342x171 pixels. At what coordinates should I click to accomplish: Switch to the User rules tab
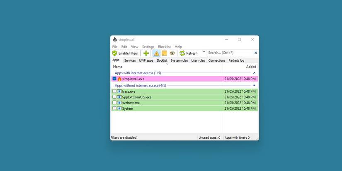coord(198,60)
